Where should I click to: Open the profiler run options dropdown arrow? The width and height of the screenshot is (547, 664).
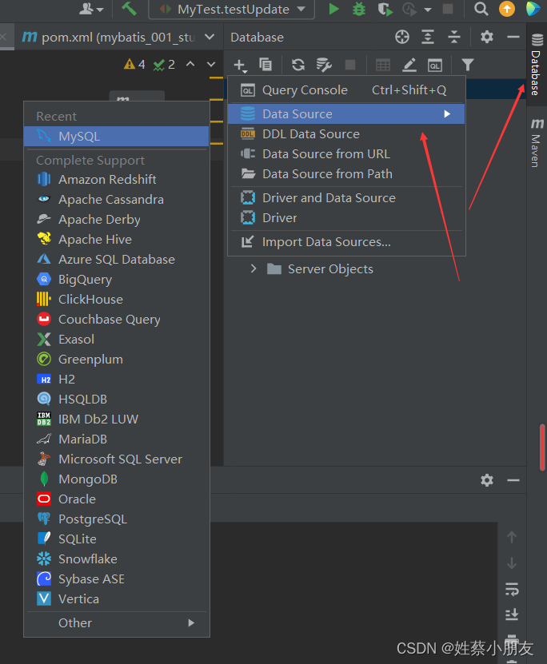coord(428,10)
